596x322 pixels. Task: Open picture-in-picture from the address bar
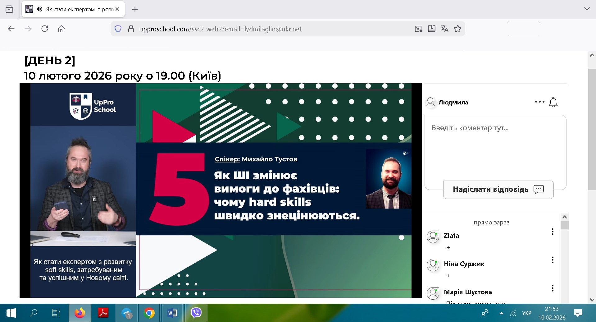(418, 29)
